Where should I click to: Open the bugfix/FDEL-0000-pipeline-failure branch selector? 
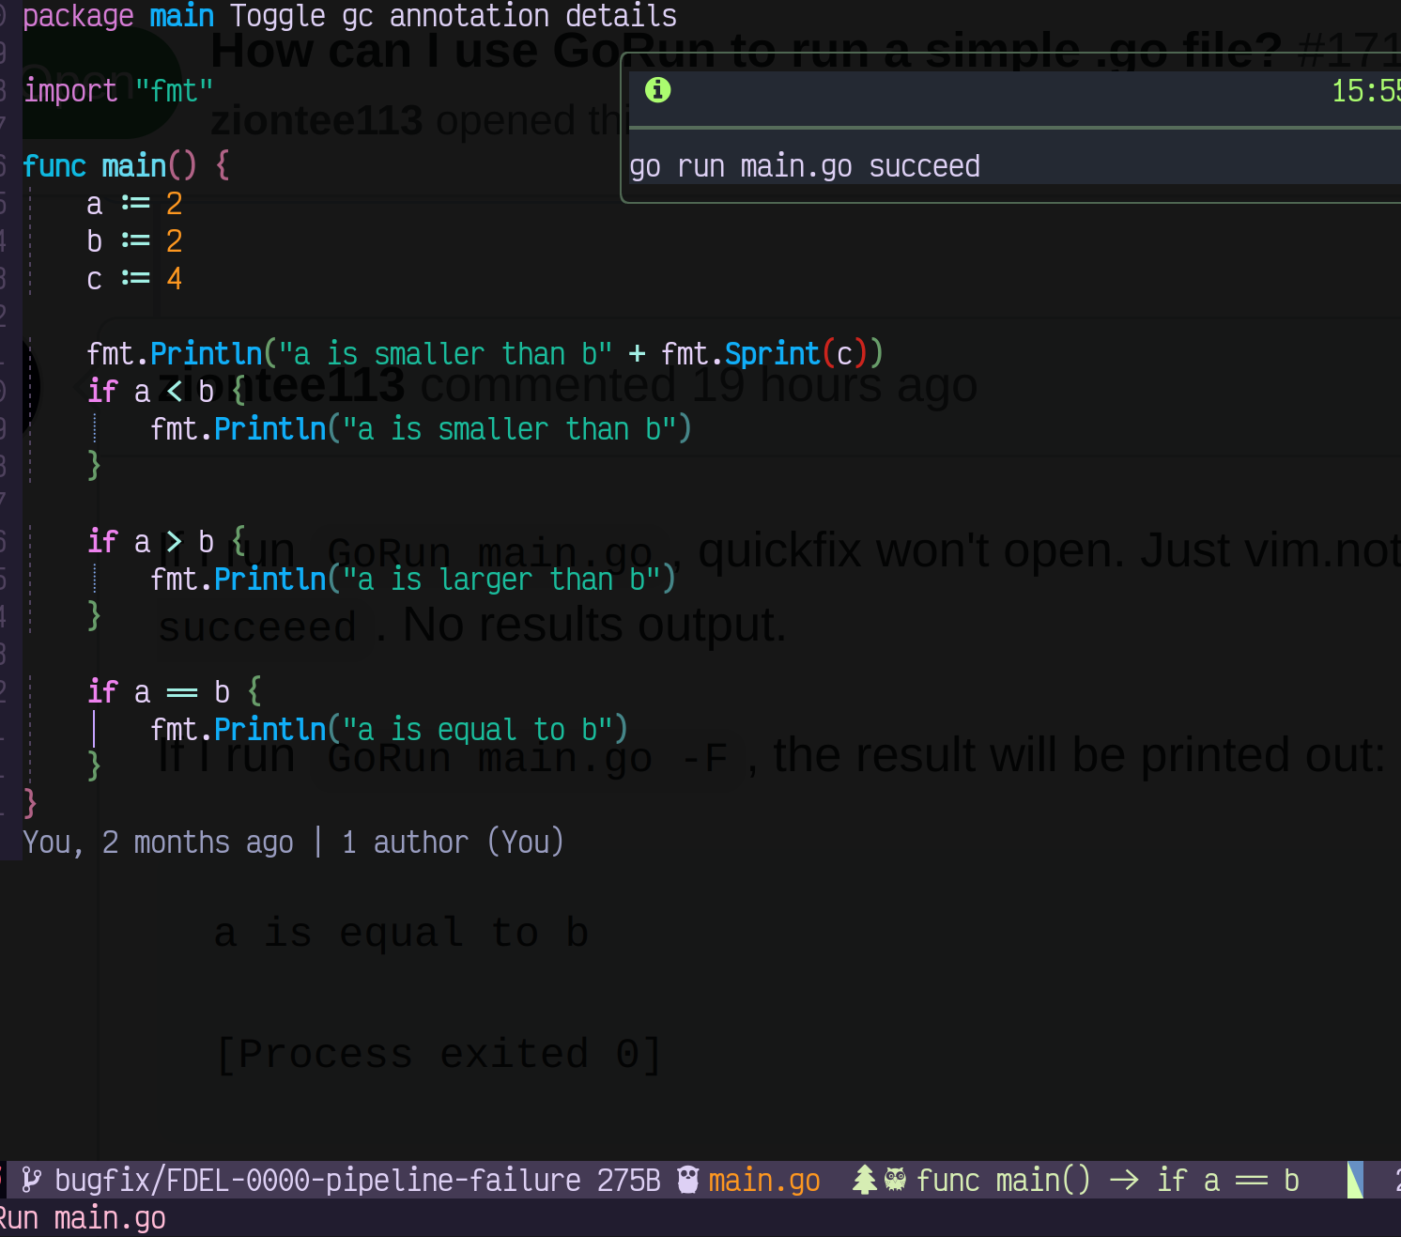tap(316, 1180)
